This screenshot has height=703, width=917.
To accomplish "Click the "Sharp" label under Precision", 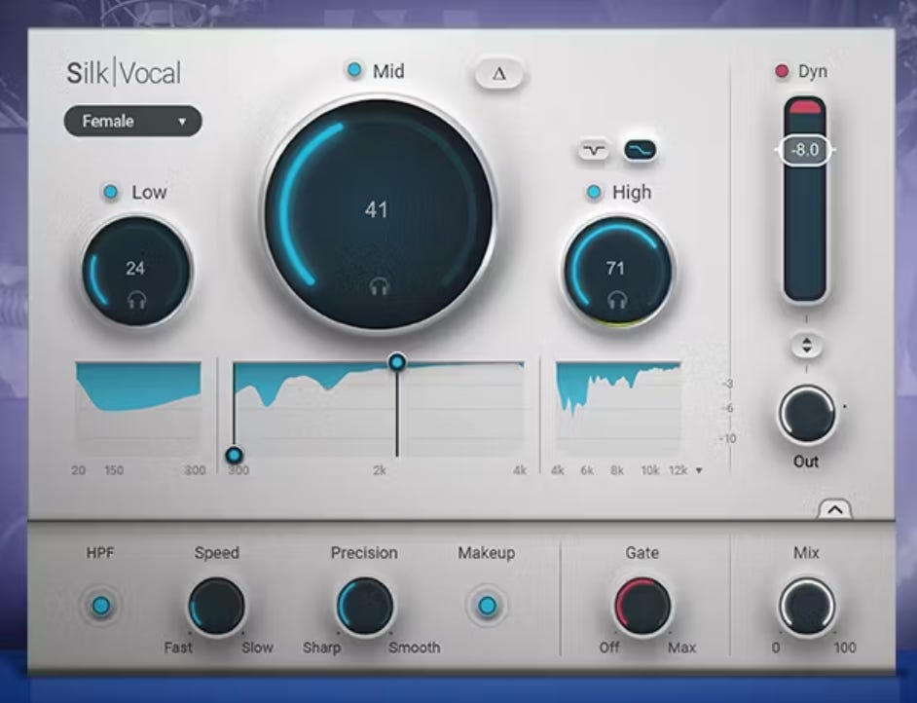I will pyautogui.click(x=321, y=648).
